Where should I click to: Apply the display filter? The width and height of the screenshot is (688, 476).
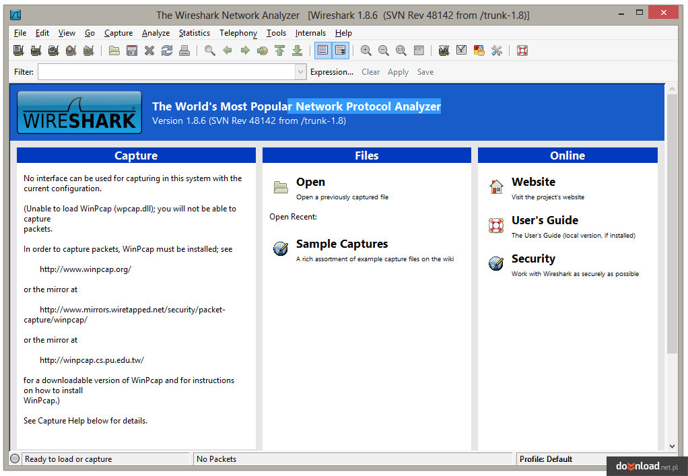pyautogui.click(x=398, y=72)
